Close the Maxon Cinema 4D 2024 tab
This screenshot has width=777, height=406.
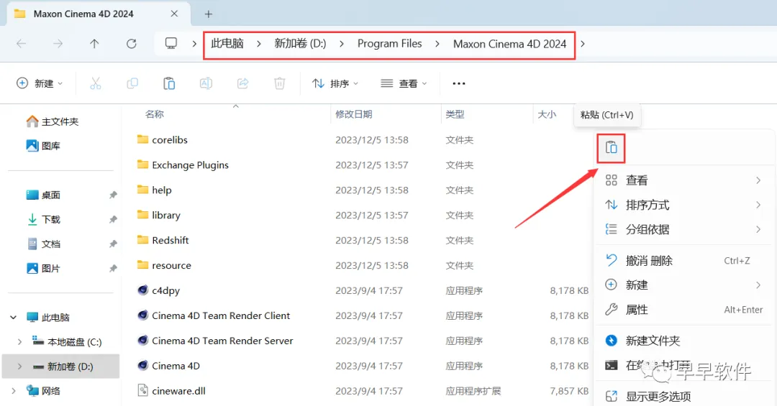click(x=174, y=14)
